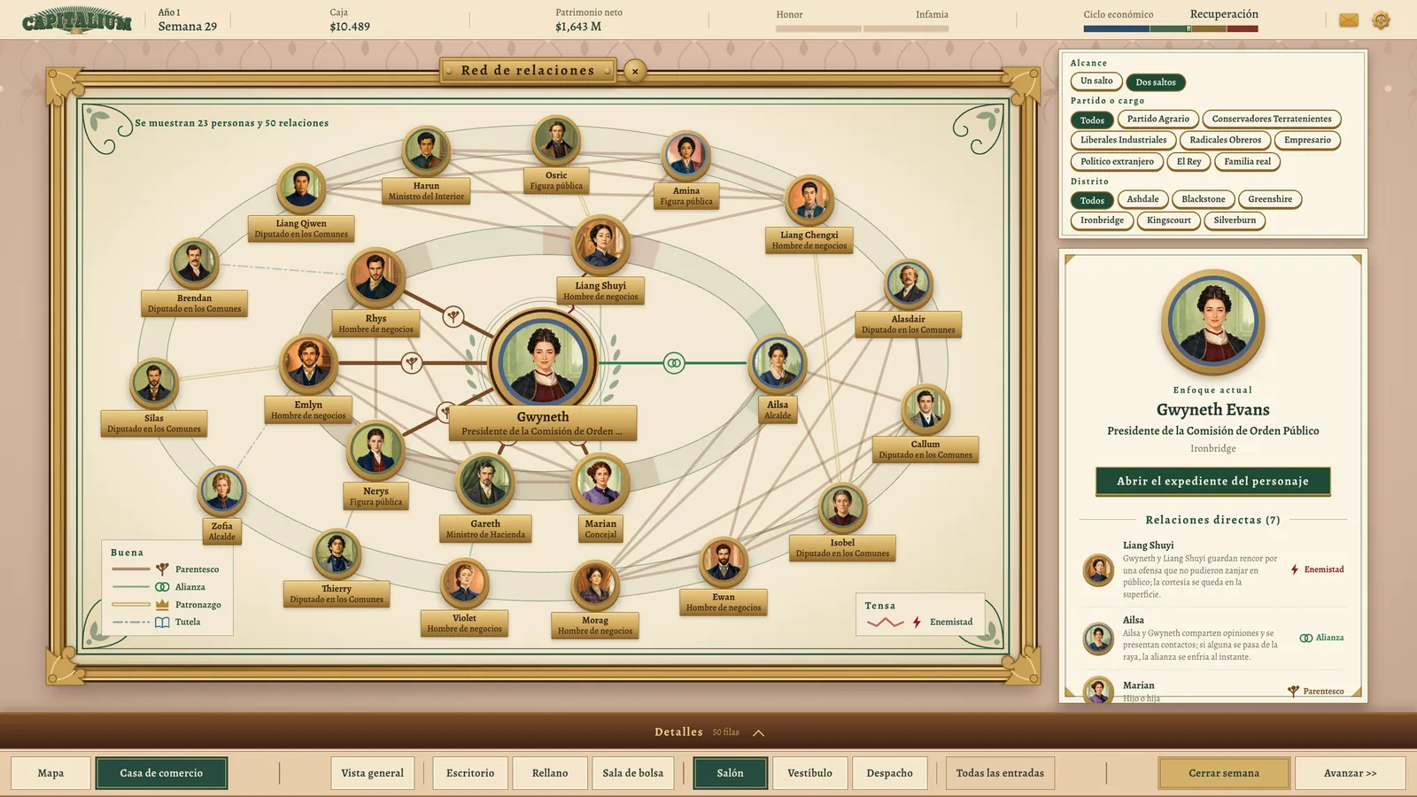Screen dimensions: 1417x797
Task: Filter district to Blackstone
Action: click(x=1204, y=199)
